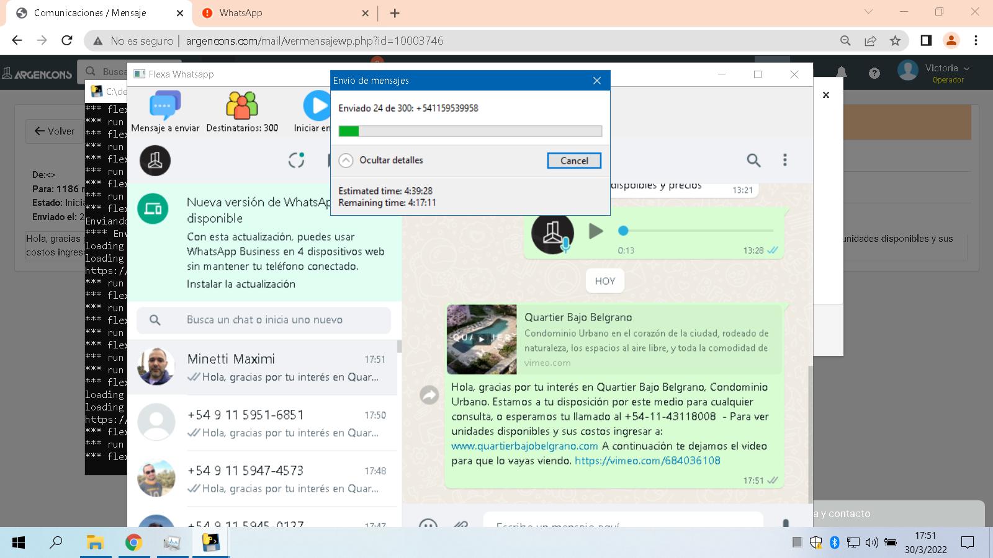Viewport: 993px width, 558px height.
Task: Click the Iniciar envío play icon
Action: coord(317,105)
